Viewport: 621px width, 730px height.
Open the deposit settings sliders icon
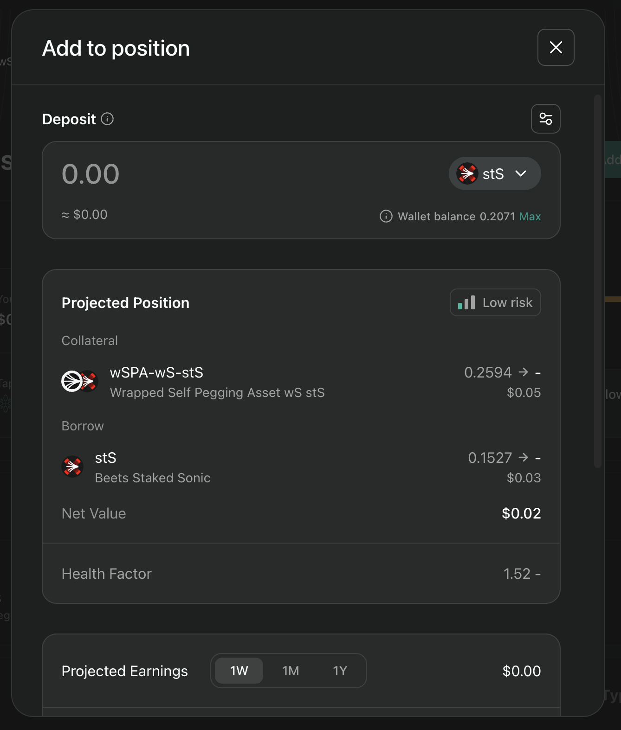point(545,119)
